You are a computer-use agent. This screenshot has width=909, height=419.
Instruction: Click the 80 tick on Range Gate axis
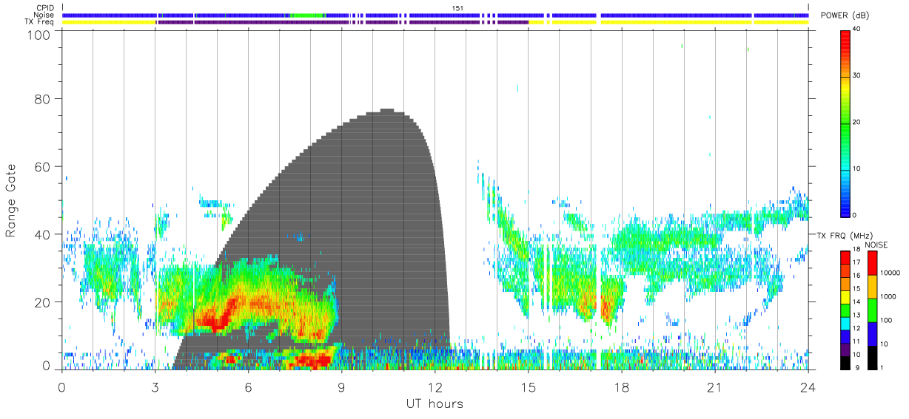click(44, 99)
